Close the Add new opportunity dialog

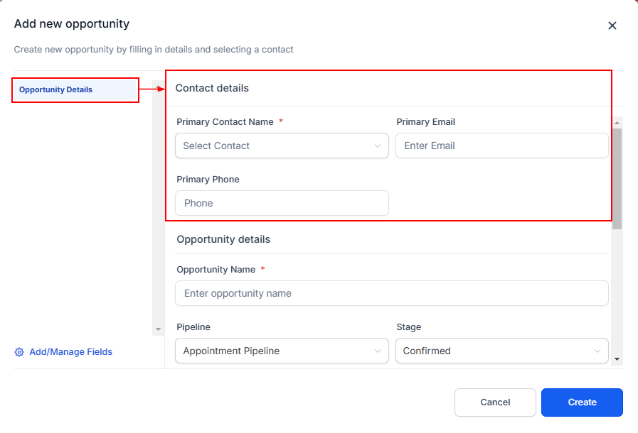(612, 26)
